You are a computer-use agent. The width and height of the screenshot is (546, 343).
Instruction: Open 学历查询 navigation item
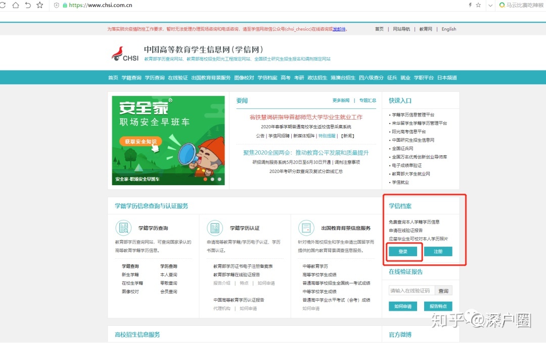click(x=155, y=78)
